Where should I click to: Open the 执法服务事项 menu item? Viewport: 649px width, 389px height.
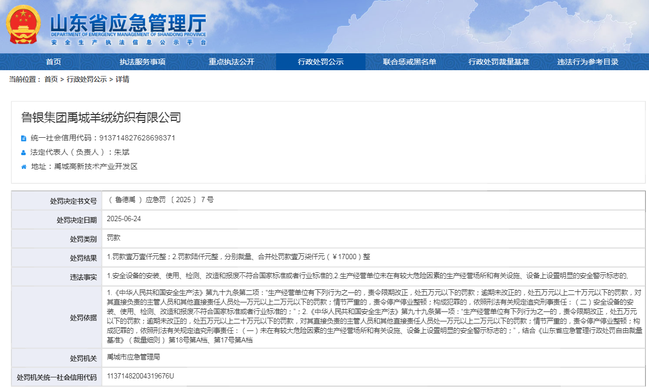142,62
